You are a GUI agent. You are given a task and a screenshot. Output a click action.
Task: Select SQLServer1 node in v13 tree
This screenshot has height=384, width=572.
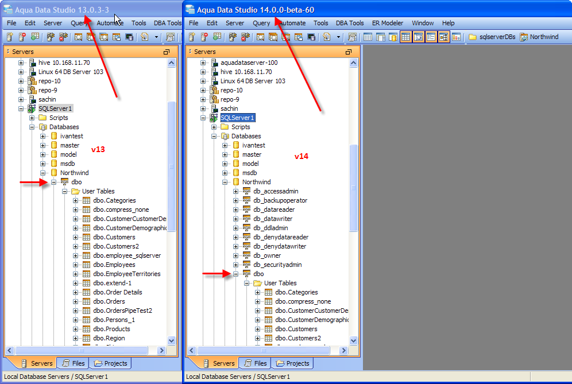click(x=55, y=108)
